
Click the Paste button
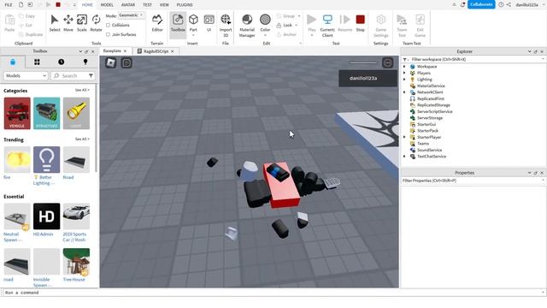click(x=9, y=23)
